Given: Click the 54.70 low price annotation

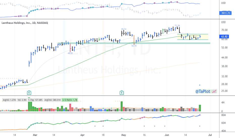Looking at the screenshot, I should [134, 46].
